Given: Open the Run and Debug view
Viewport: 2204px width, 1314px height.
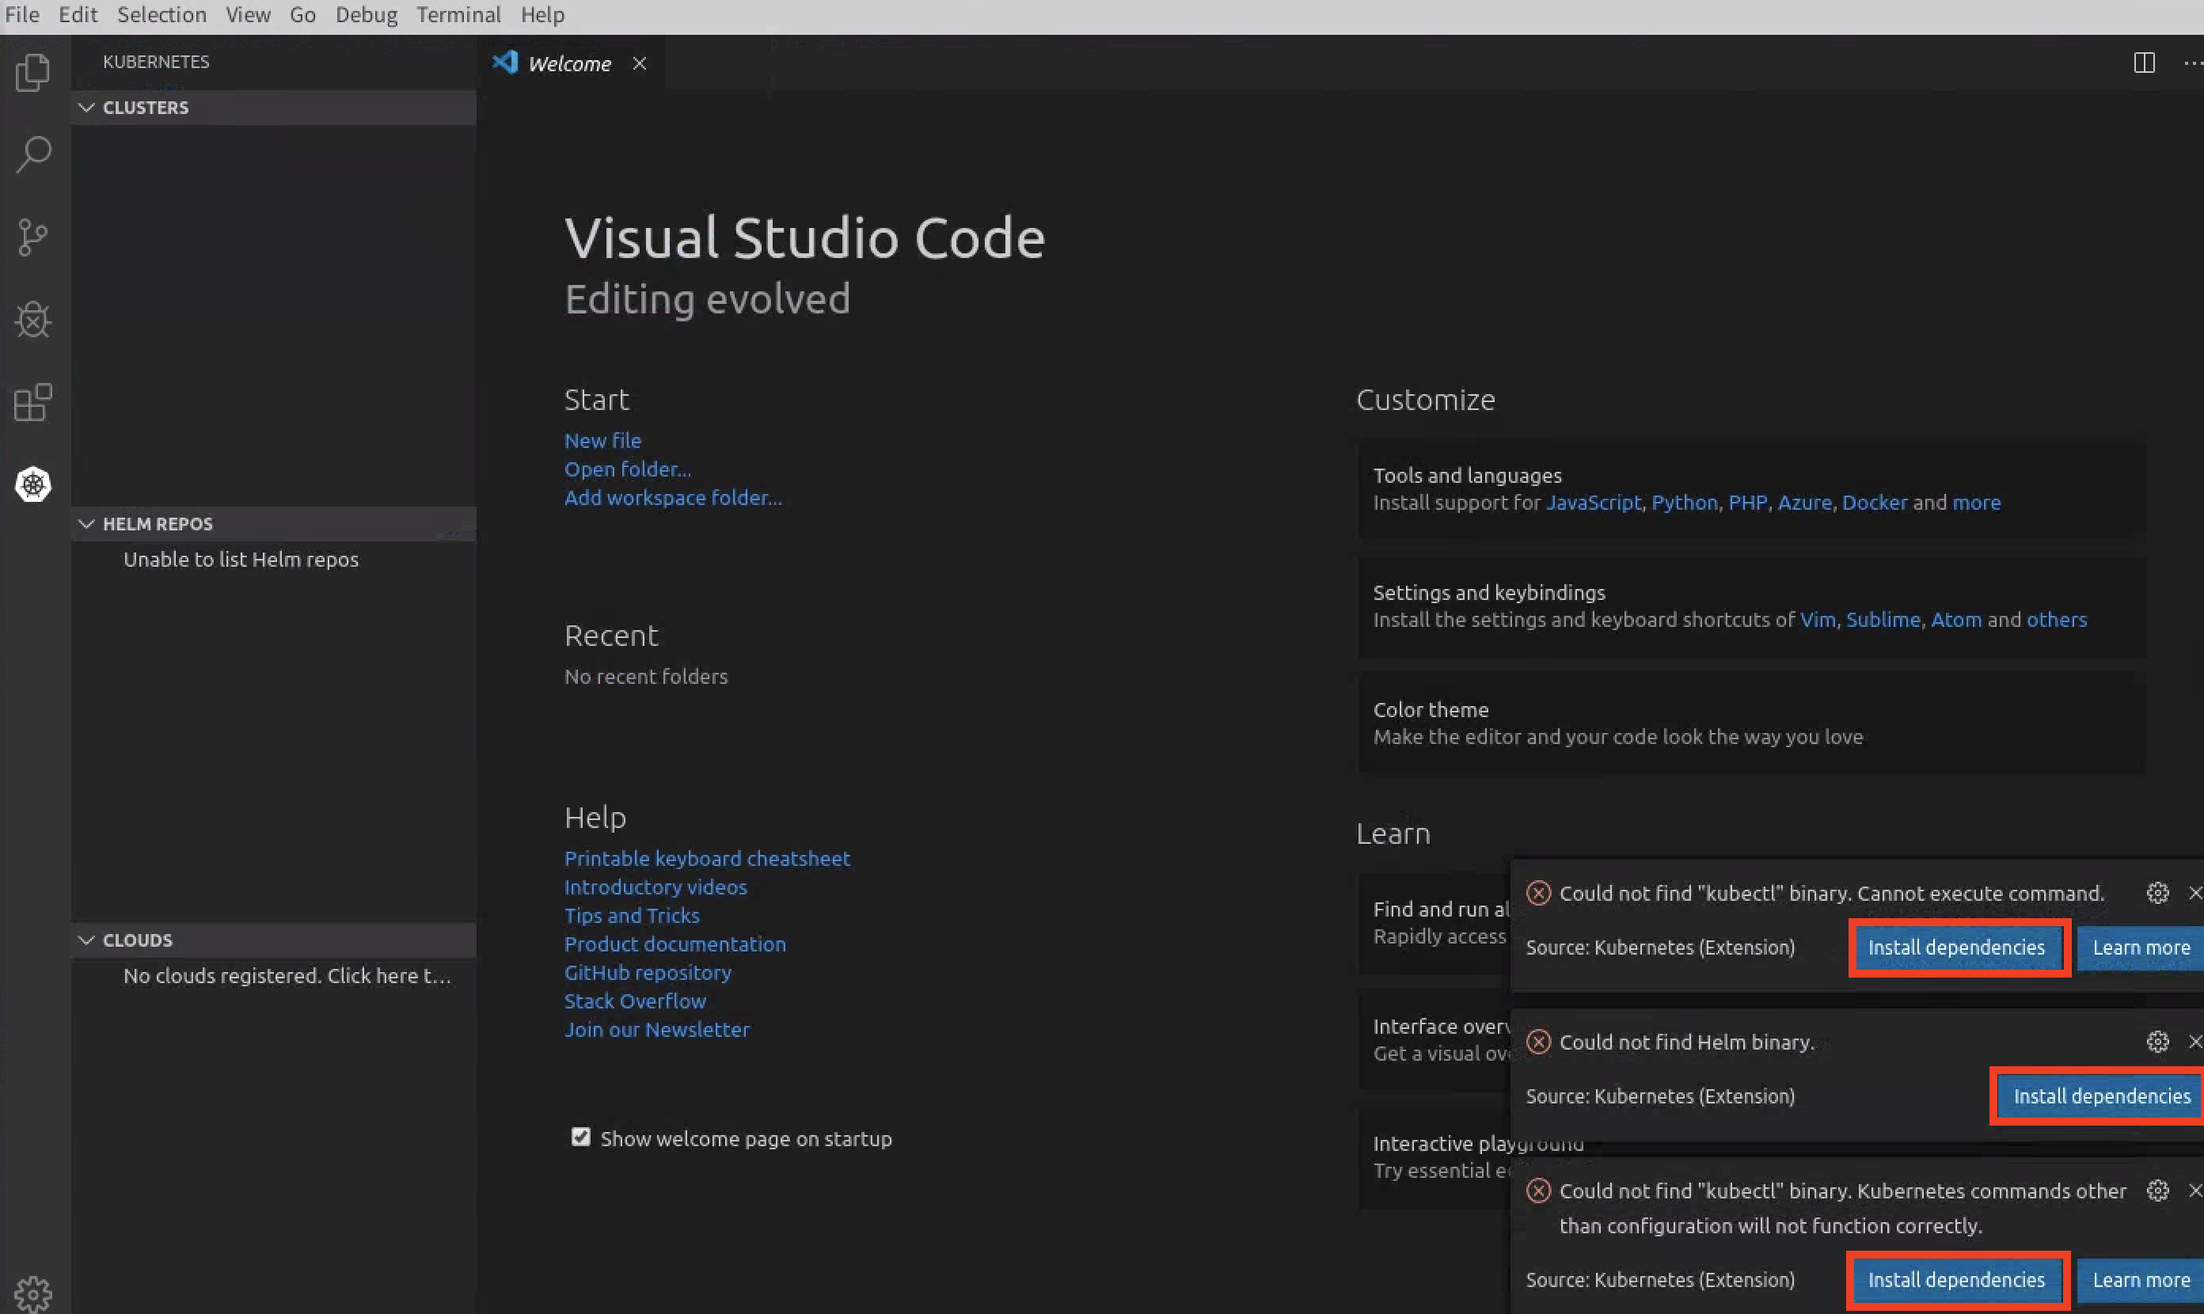Looking at the screenshot, I should 32,320.
